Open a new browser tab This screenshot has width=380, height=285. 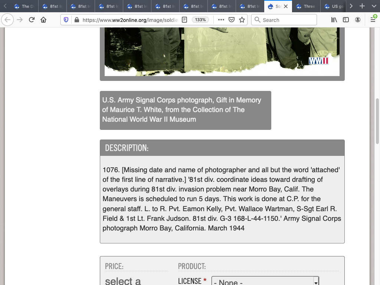362,6
